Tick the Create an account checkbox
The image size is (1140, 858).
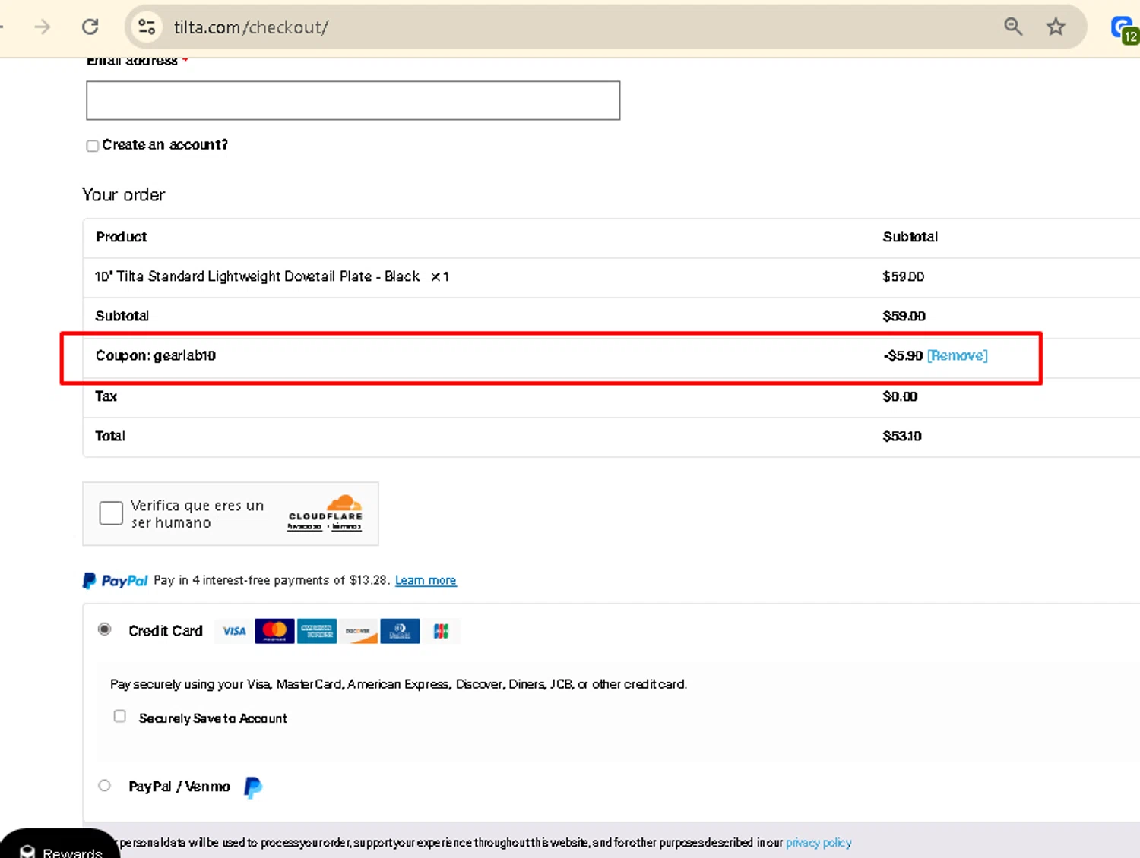92,146
